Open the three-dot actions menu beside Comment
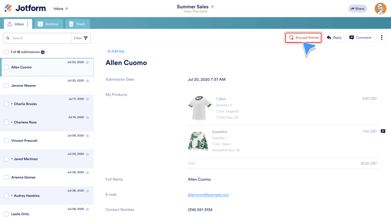This screenshot has height=220, width=391. (x=381, y=37)
